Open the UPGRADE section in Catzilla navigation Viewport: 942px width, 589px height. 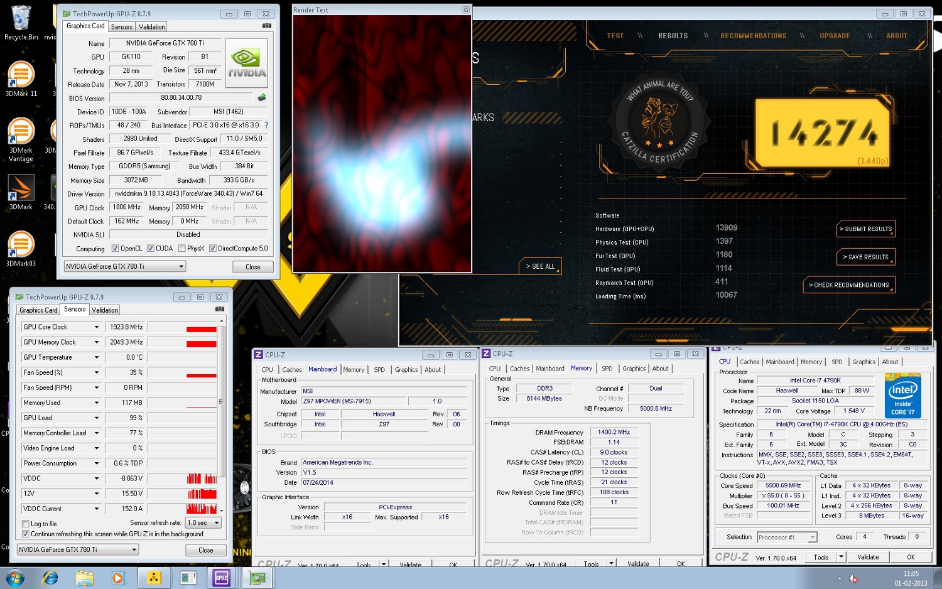pyautogui.click(x=835, y=36)
